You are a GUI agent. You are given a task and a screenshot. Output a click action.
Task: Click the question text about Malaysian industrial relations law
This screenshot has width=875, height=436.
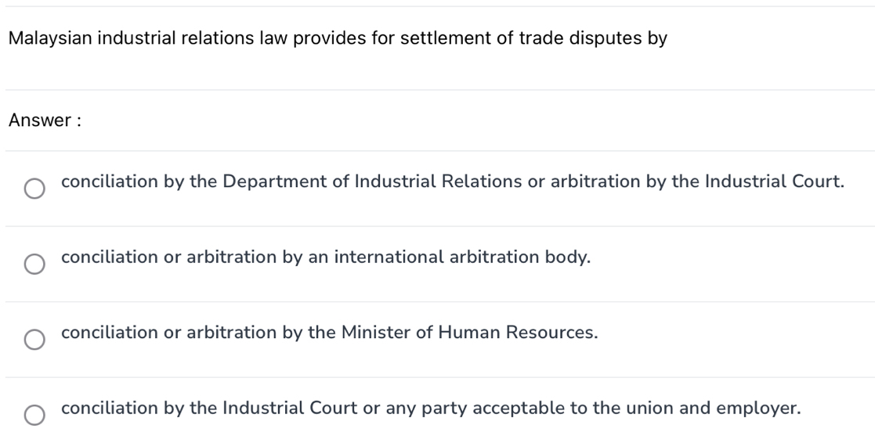pos(338,38)
